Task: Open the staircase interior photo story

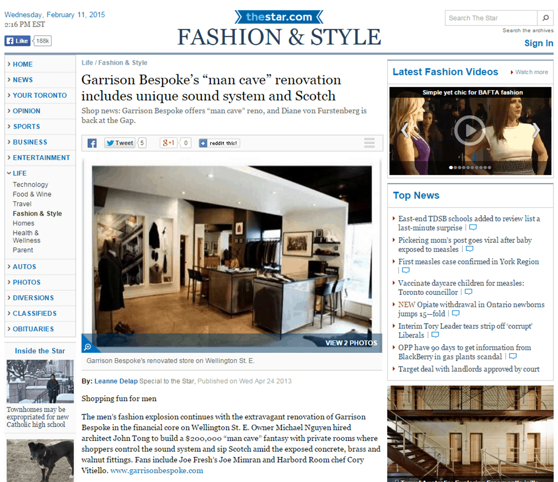Action: (x=470, y=434)
